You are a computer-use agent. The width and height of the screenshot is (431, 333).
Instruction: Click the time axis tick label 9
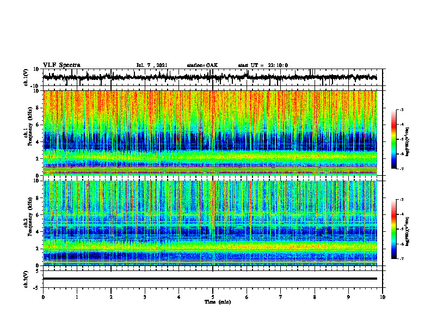tap(348, 297)
